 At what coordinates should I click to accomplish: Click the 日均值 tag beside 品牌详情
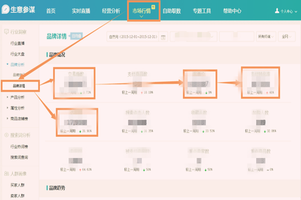(76, 36)
